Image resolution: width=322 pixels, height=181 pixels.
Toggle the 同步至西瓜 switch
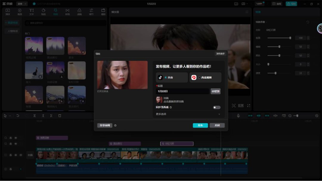click(217, 107)
